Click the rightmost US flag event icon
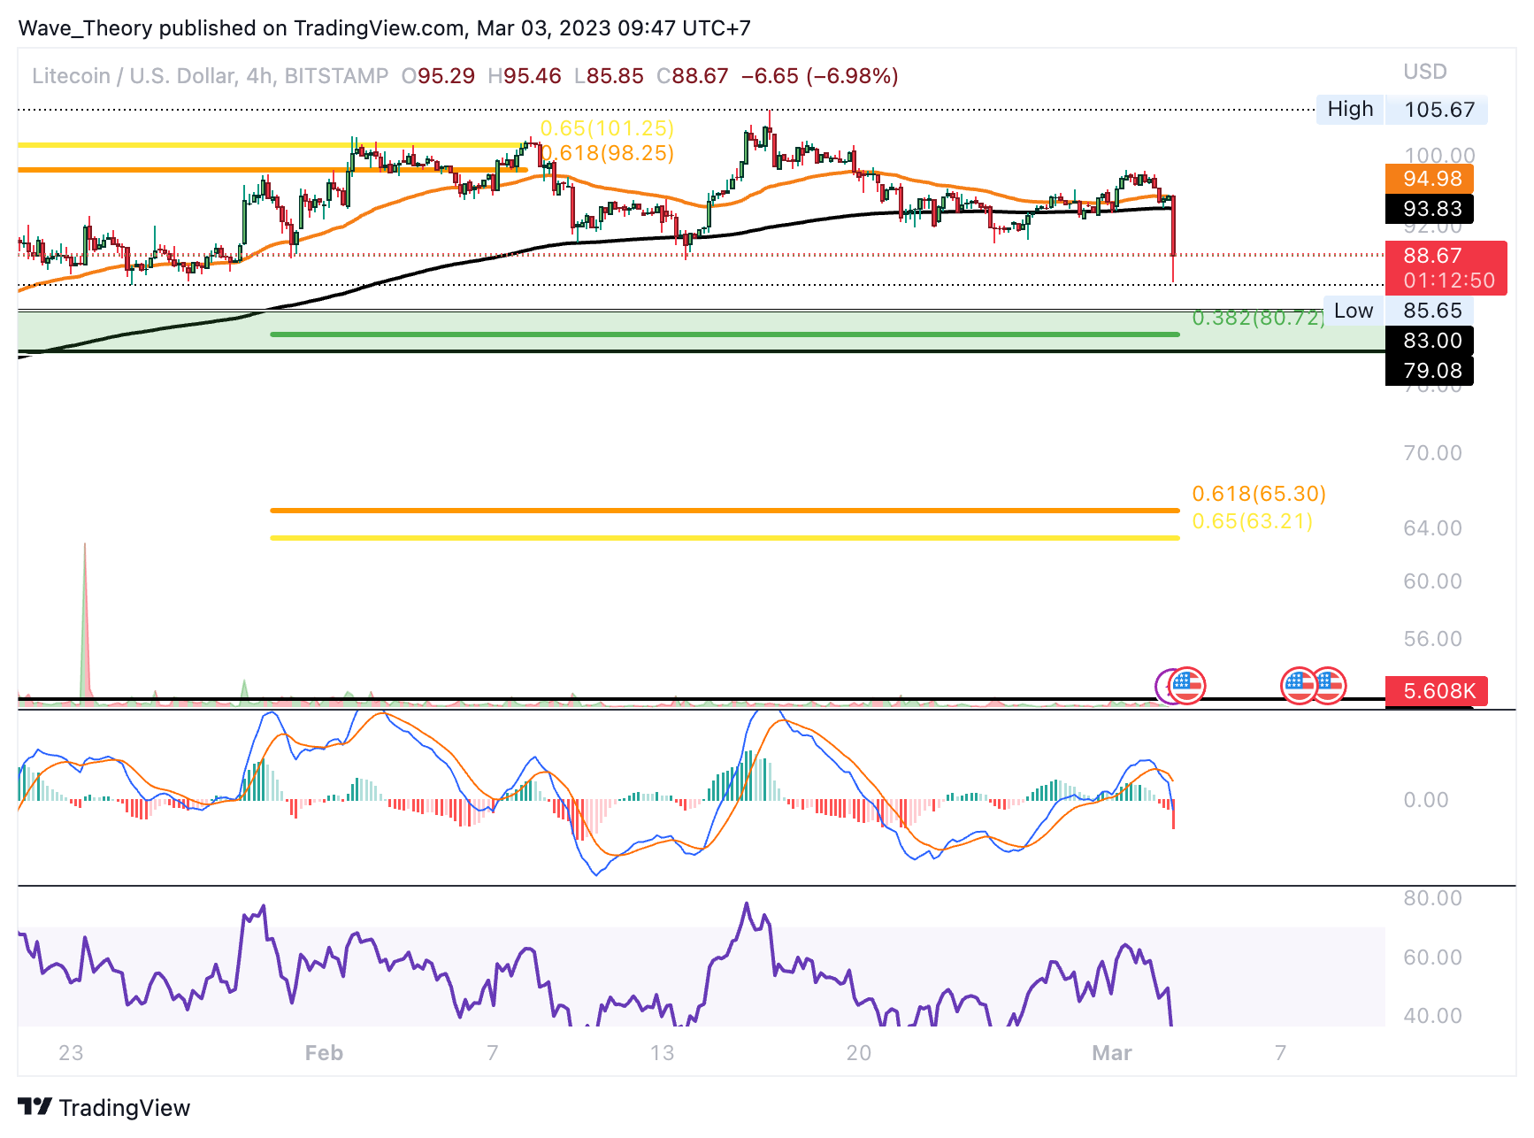 (1328, 686)
